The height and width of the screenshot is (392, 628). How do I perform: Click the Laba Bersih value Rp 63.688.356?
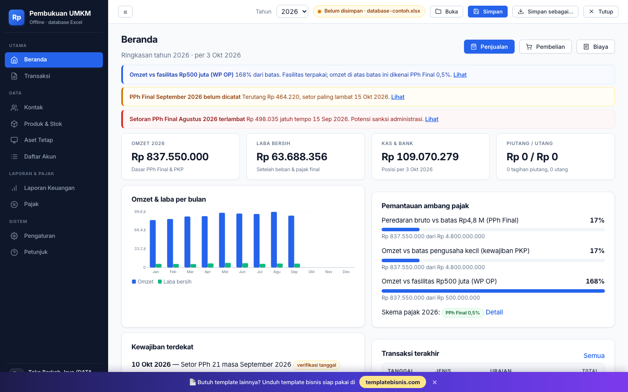(292, 157)
